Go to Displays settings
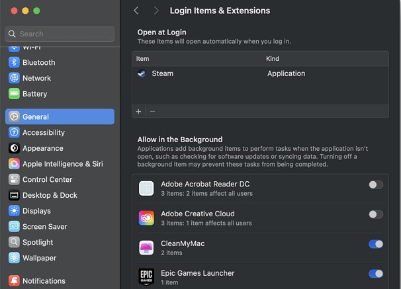This screenshot has width=401, height=289. click(x=36, y=211)
